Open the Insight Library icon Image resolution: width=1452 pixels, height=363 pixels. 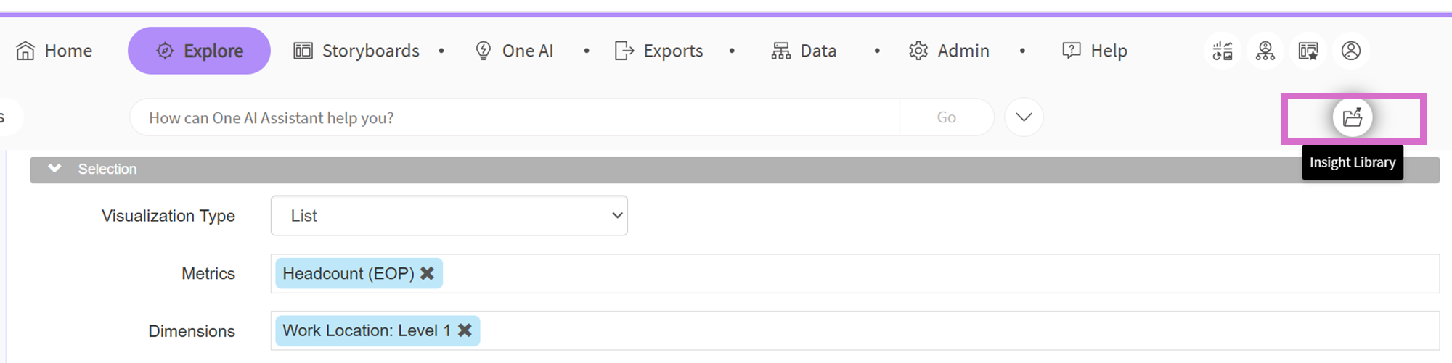pyautogui.click(x=1352, y=117)
